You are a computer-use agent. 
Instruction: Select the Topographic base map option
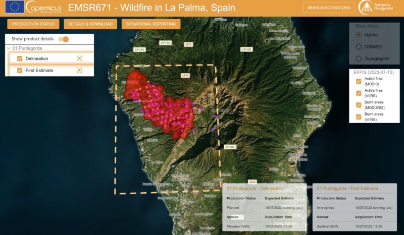pos(359,58)
